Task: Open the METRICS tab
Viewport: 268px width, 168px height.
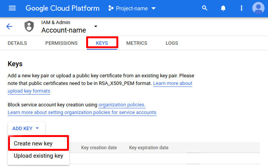Action: [137, 43]
